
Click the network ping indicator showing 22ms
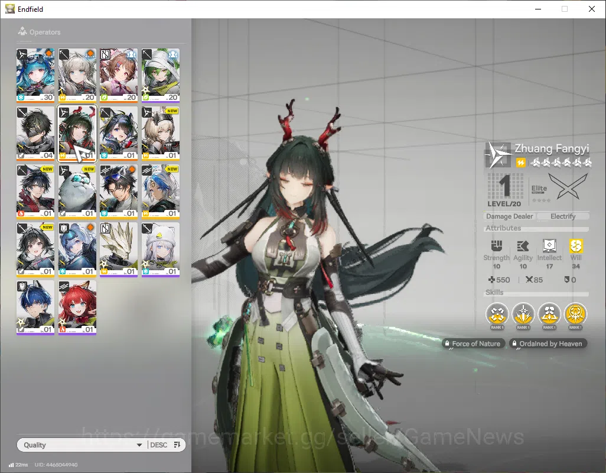click(x=18, y=465)
